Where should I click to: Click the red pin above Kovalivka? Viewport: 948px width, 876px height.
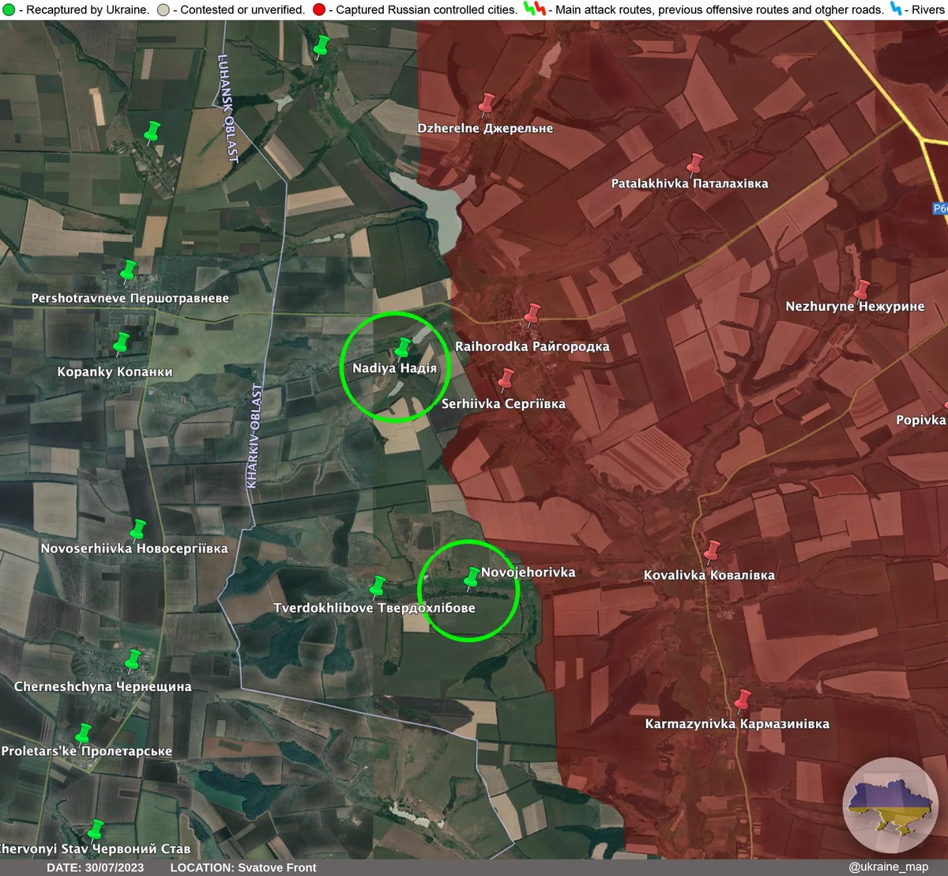pyautogui.click(x=712, y=551)
